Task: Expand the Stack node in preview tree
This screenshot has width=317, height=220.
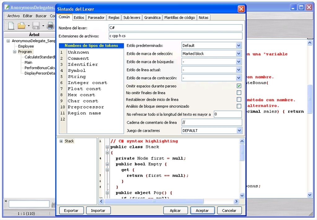Action: [x=61, y=141]
